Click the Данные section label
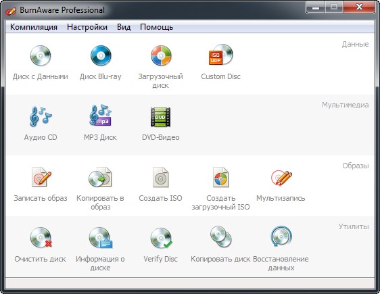This screenshot has height=294, width=380. point(355,45)
